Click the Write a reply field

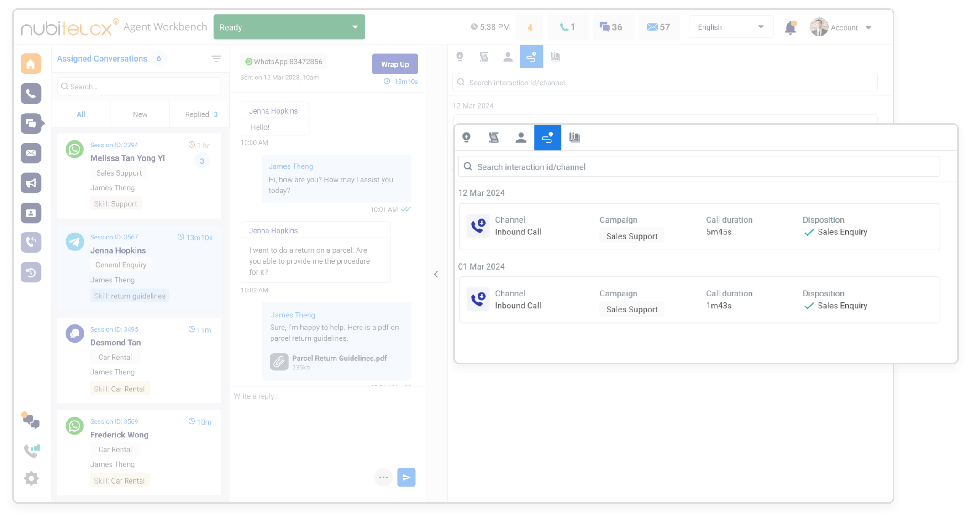coord(326,396)
